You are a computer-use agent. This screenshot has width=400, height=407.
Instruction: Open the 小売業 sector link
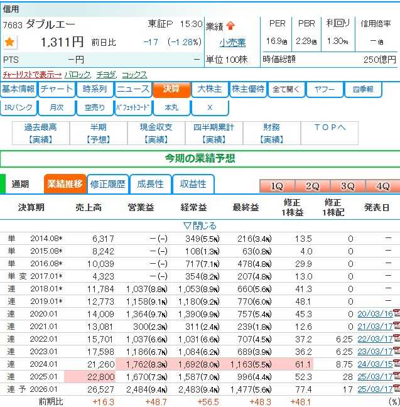pyautogui.click(x=232, y=43)
